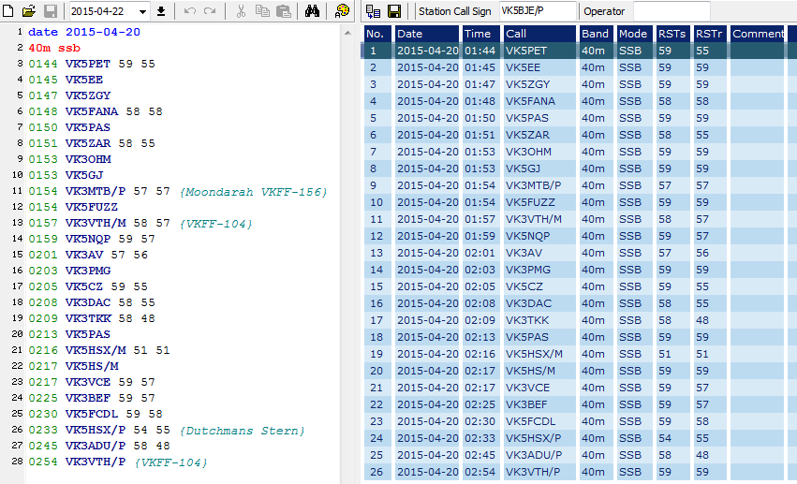Viewport: 797px width, 484px height.
Task: Click the Redo arrow icon
Action: (209, 11)
